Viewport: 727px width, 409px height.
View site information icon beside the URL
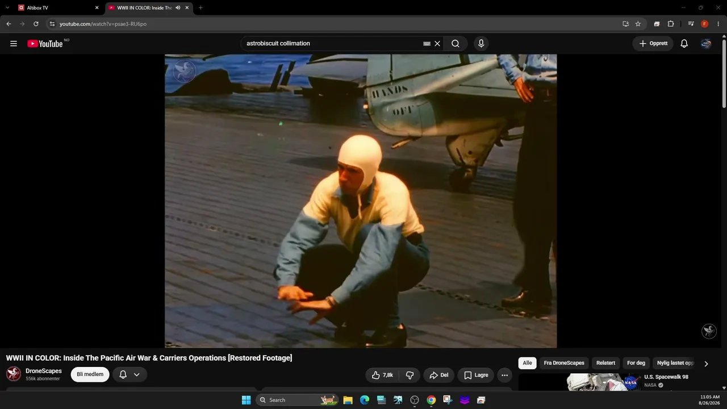pos(52,24)
